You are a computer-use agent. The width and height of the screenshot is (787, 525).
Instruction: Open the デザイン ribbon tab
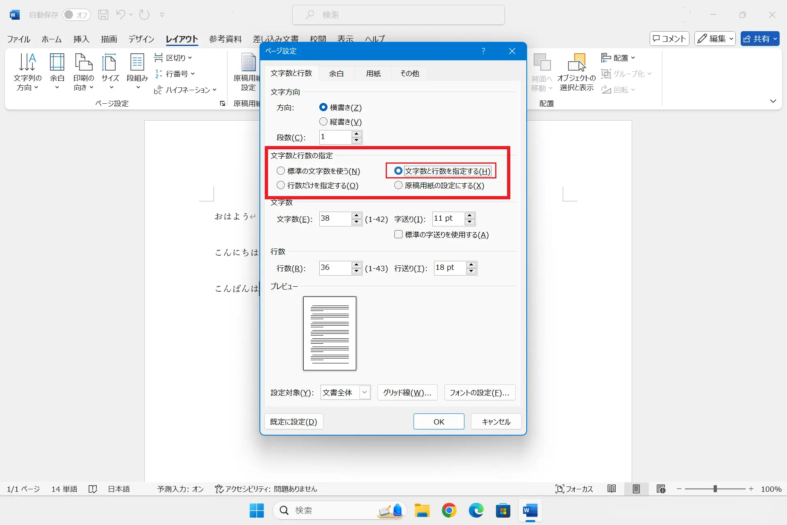coord(141,39)
